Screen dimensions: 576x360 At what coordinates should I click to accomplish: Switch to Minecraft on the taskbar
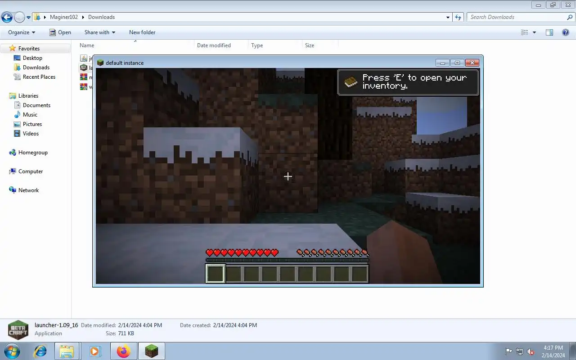pos(152,351)
